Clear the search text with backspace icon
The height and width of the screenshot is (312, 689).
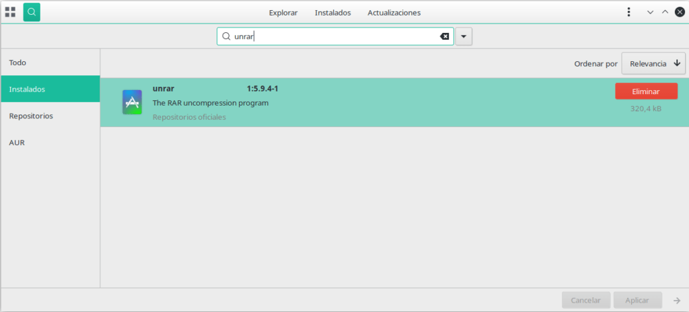coord(445,36)
